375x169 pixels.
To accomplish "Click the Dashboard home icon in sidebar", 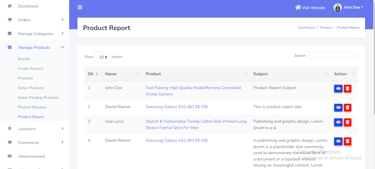I will click(10, 6).
